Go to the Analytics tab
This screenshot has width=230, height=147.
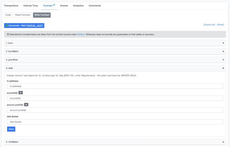(x=78, y=6)
